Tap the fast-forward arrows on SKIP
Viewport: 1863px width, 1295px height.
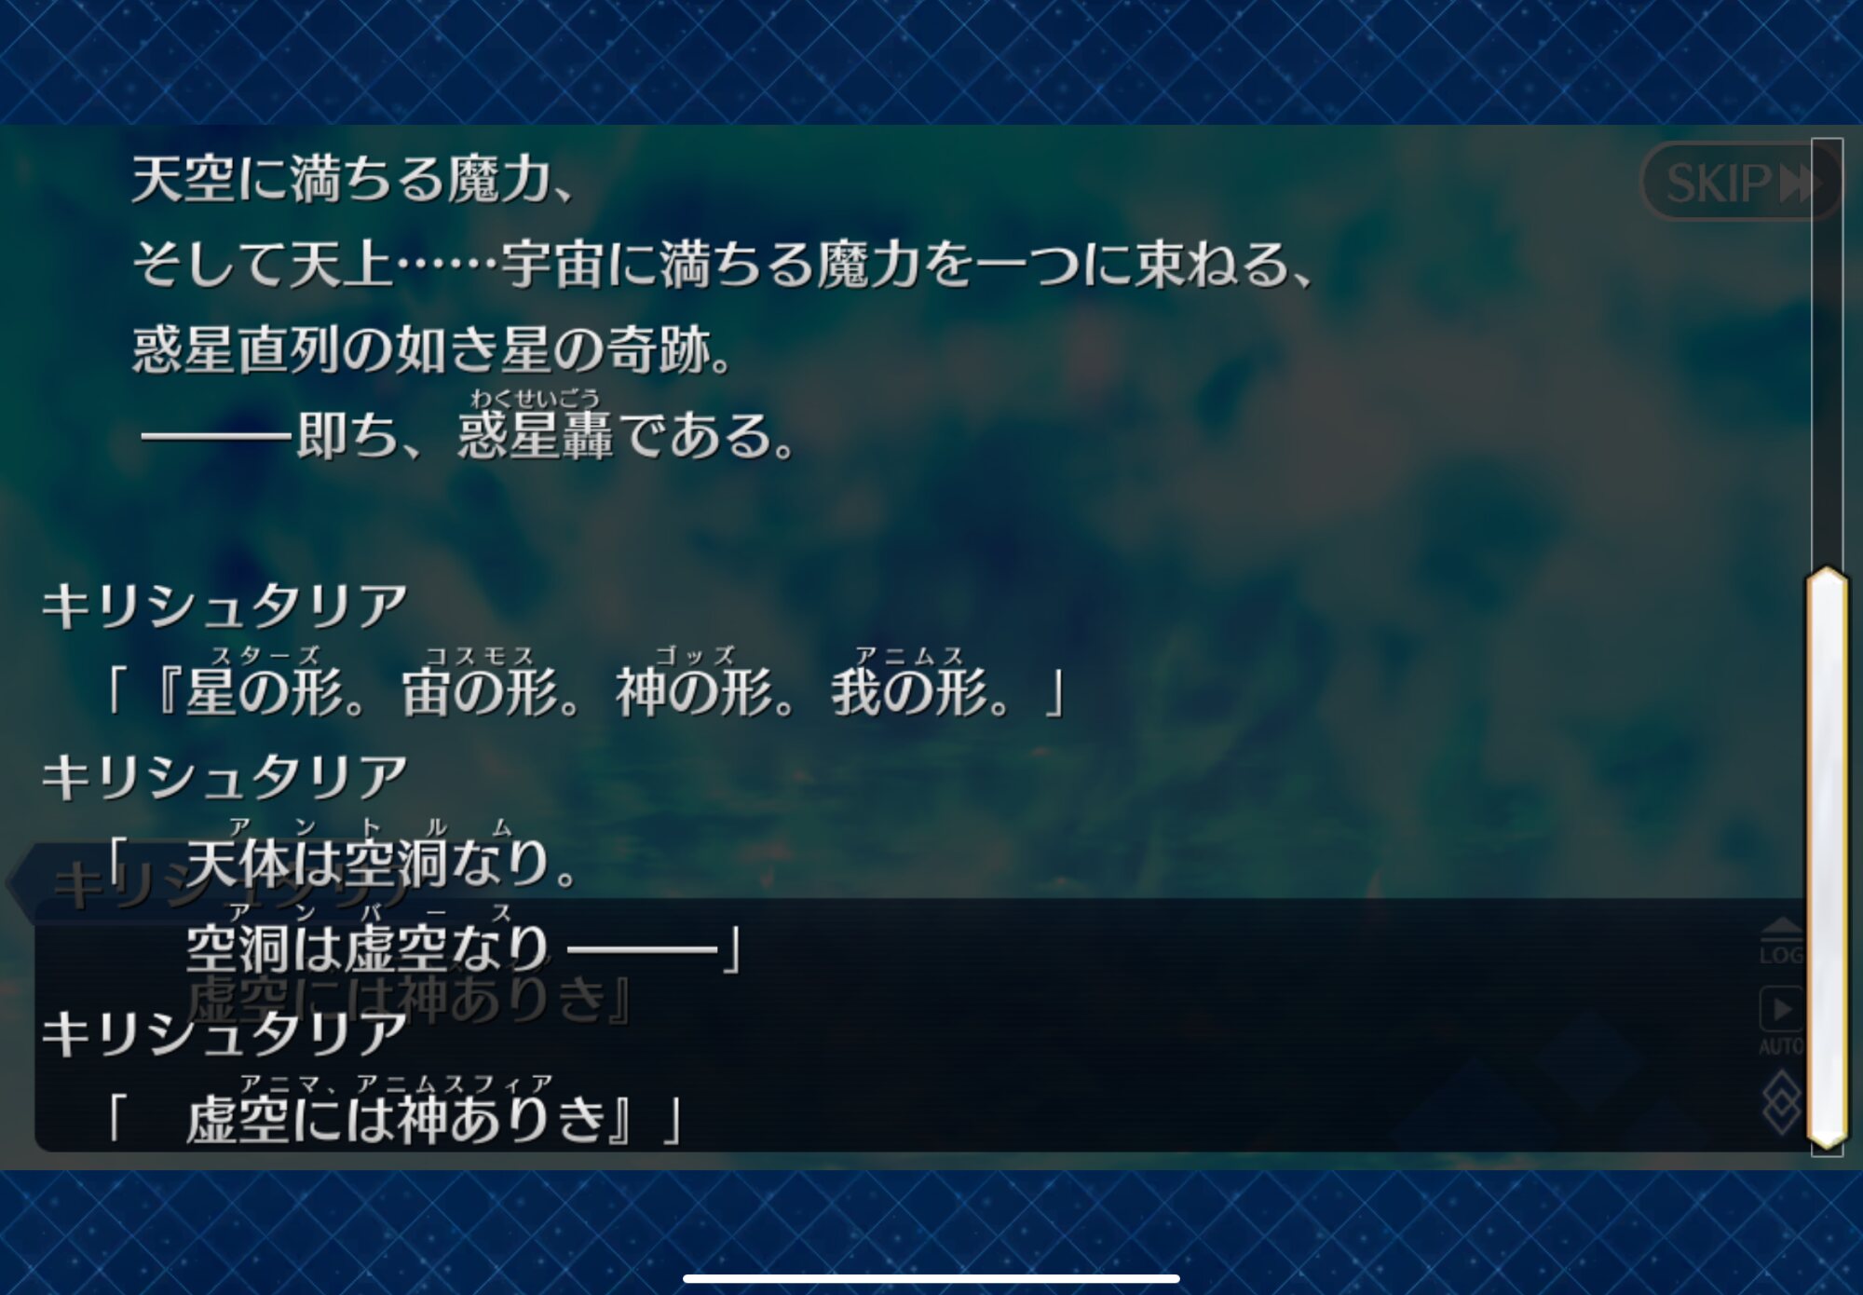pyautogui.click(x=1800, y=183)
